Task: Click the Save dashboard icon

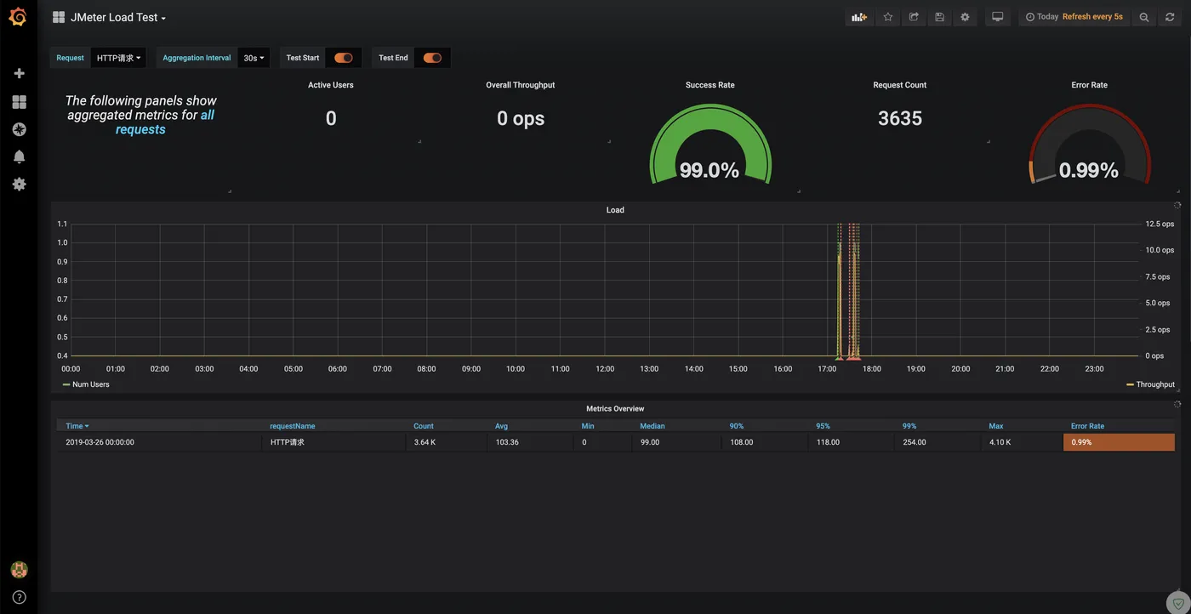Action: point(939,17)
